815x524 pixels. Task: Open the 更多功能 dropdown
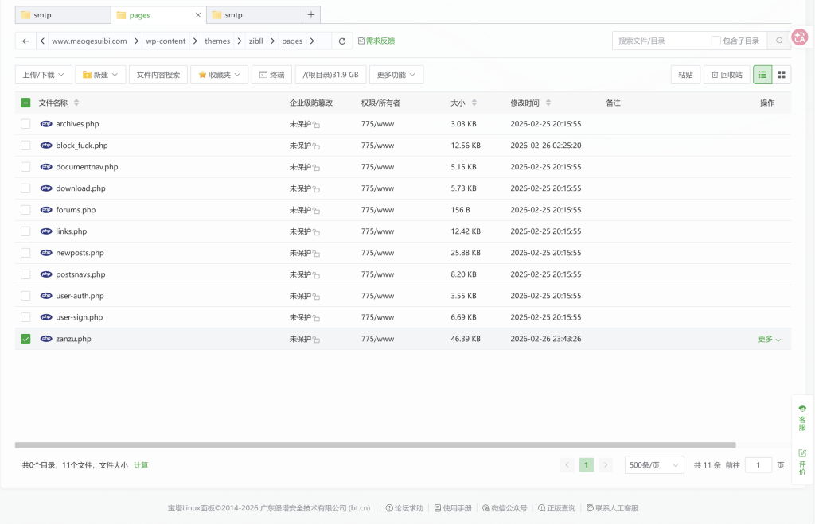[396, 75]
